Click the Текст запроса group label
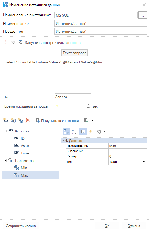The width and height of the screenshot is (149, 232). (74, 53)
